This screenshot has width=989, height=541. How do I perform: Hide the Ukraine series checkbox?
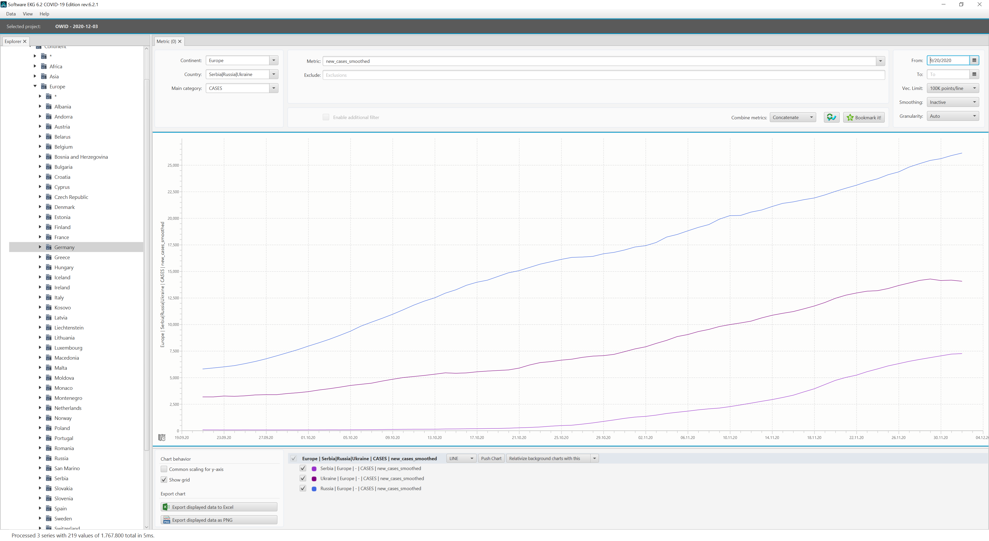tap(303, 478)
